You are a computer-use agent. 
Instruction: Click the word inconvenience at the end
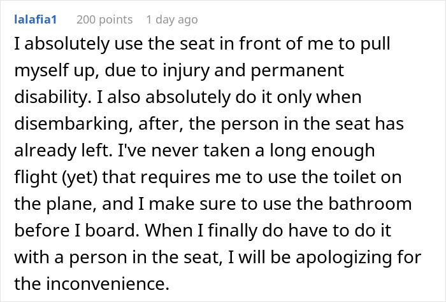click(x=108, y=284)
